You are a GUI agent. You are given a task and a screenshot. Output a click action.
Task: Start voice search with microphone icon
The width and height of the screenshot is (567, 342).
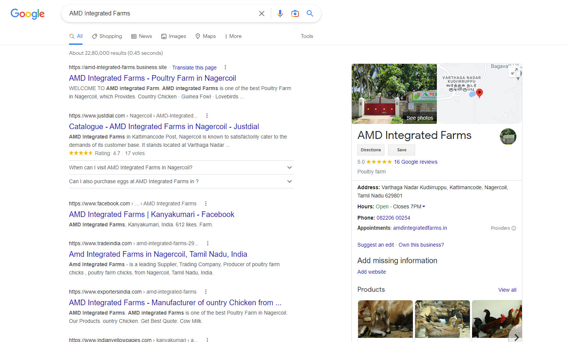tap(280, 14)
